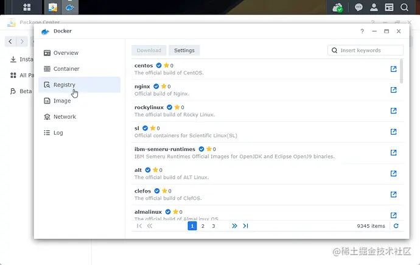The image size is (420, 265).
Task: Open Installed tab in Package Center
Action: pos(21,59)
